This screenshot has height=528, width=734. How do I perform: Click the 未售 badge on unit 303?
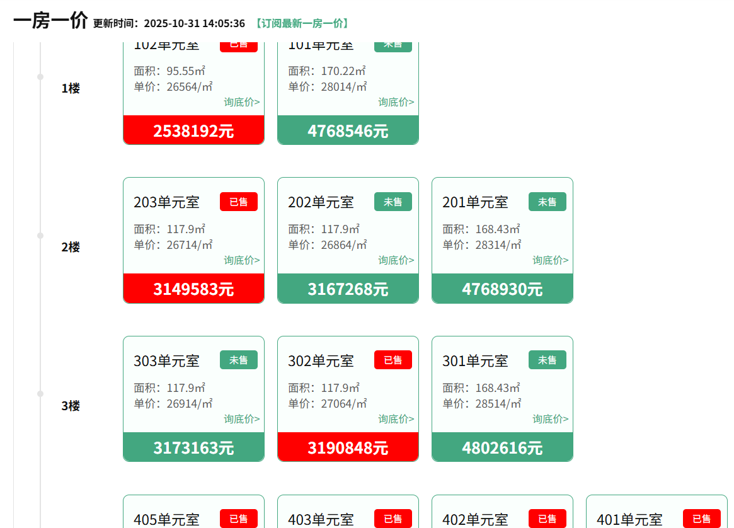coord(238,360)
